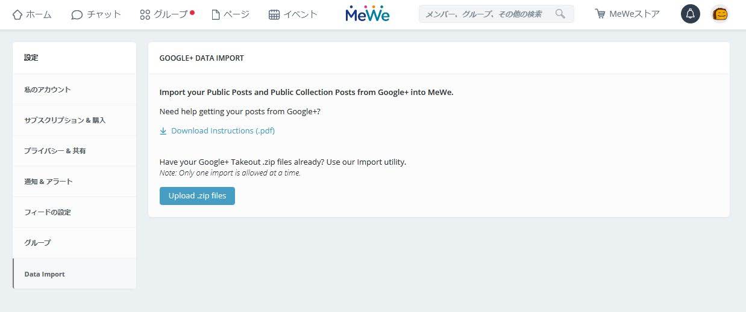Select フィードの設定 settings section
Viewport: 746px width, 312px height.
(75, 212)
